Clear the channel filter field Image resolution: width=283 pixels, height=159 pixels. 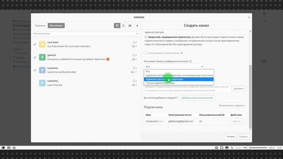[137, 34]
